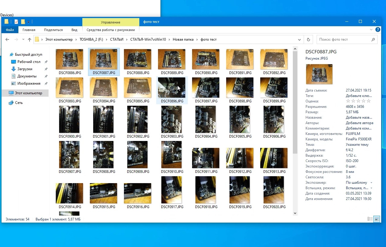This screenshot has width=386, height=247.
Task: Click the Тема field Укажите тему
Action: (x=357, y=145)
